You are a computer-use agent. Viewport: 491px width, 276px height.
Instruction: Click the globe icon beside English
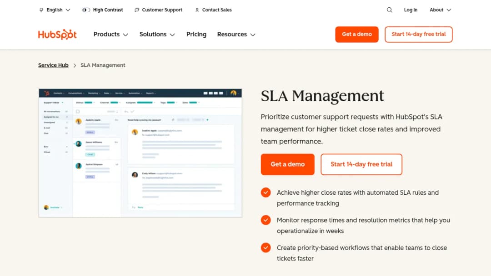41,10
